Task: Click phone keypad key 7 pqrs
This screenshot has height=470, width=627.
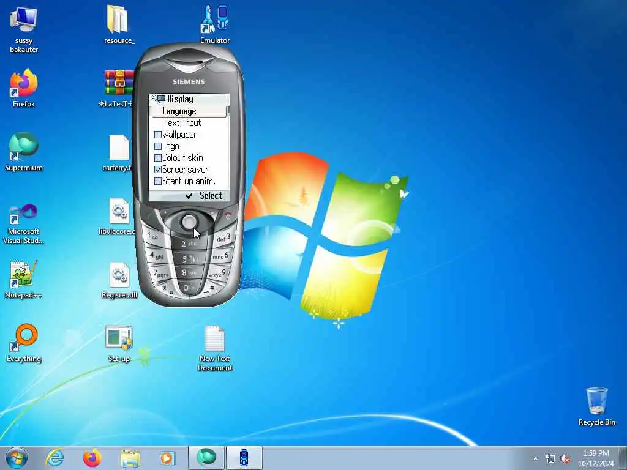Action: tap(161, 274)
